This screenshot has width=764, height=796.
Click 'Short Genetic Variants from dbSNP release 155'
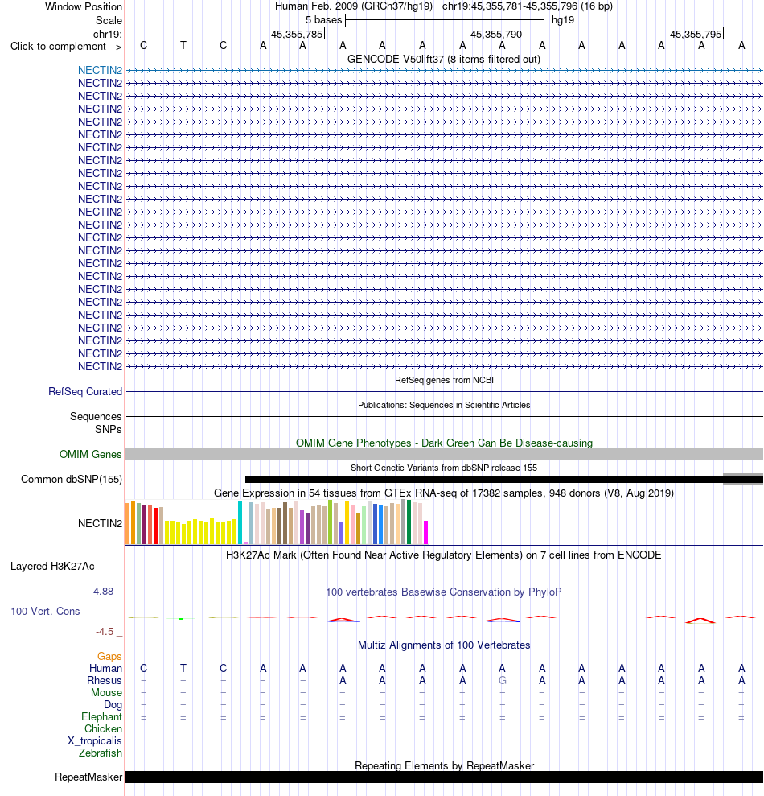point(444,468)
